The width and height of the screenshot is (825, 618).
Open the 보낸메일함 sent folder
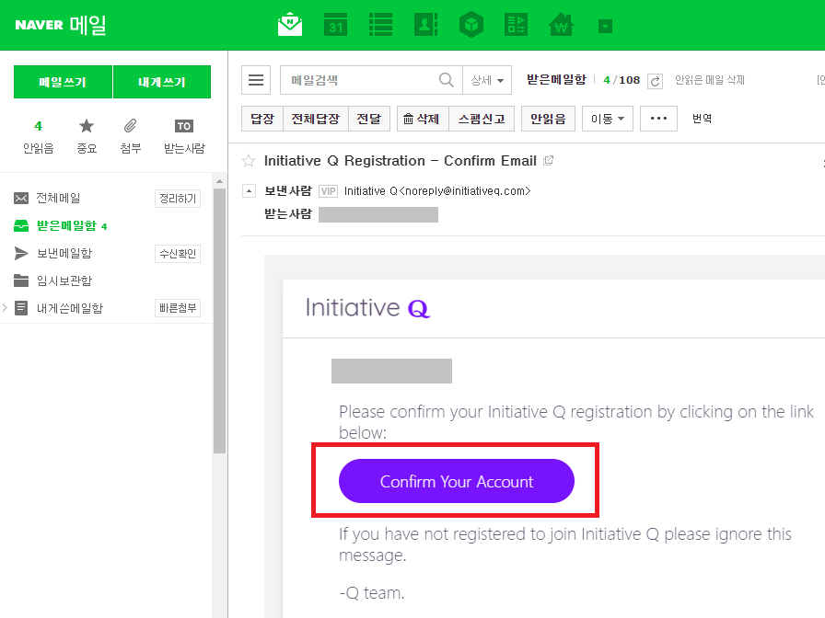coord(64,253)
